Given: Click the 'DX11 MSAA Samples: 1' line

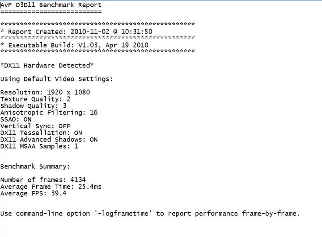Looking at the screenshot, I should coord(39,146).
